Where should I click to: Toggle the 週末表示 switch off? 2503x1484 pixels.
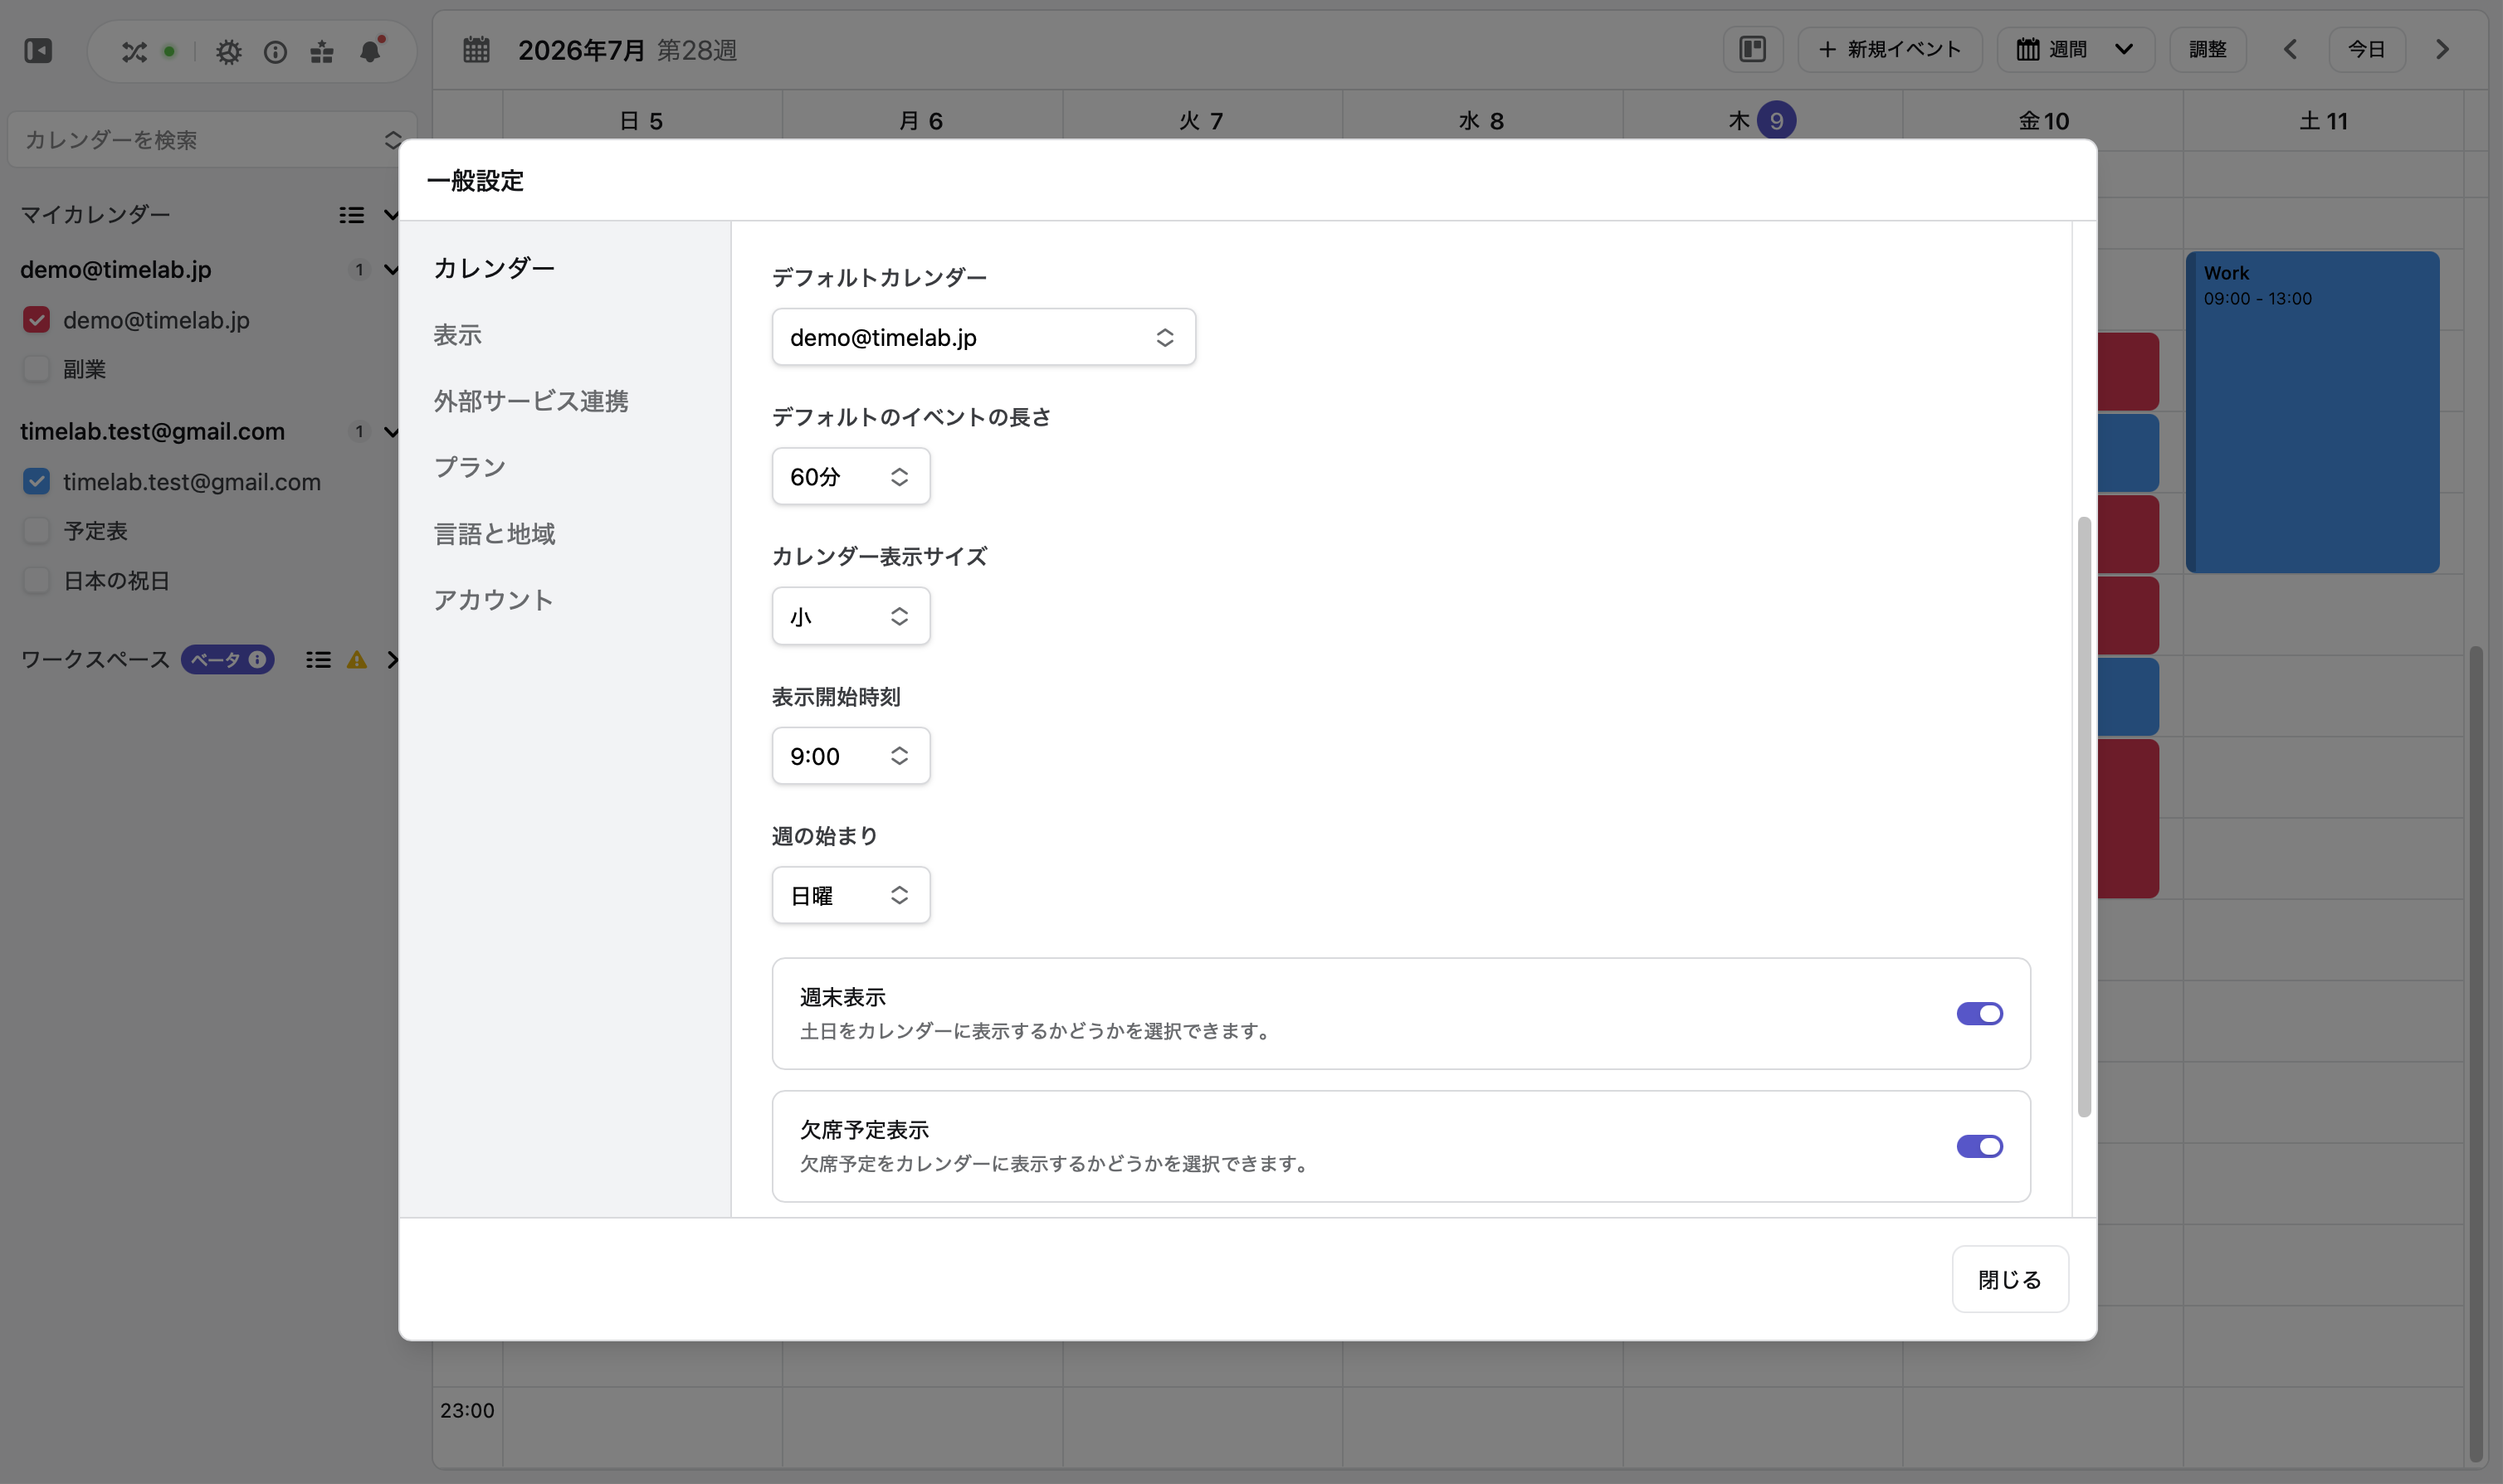(x=1978, y=1014)
